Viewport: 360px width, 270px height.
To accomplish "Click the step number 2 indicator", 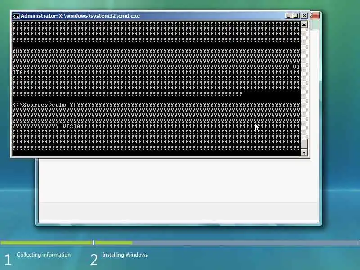I will point(94,260).
